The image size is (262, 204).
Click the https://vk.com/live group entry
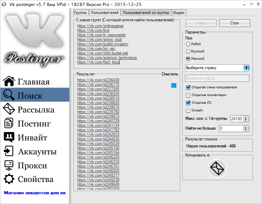coord(93,30)
